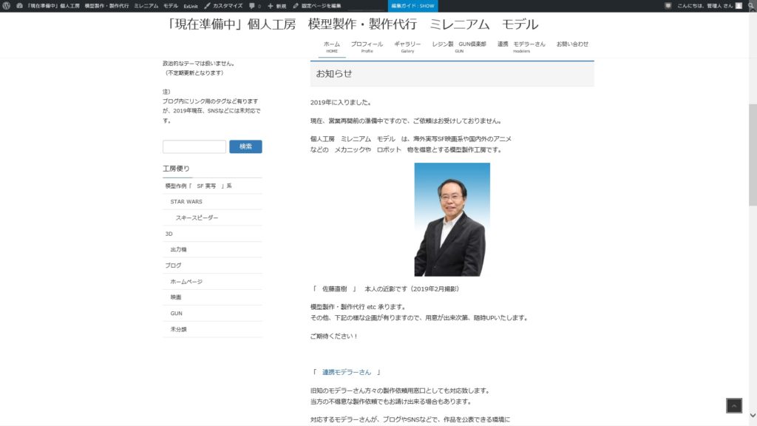Click the 工房便り sidebar heading
This screenshot has height=426, width=757.
(176, 169)
